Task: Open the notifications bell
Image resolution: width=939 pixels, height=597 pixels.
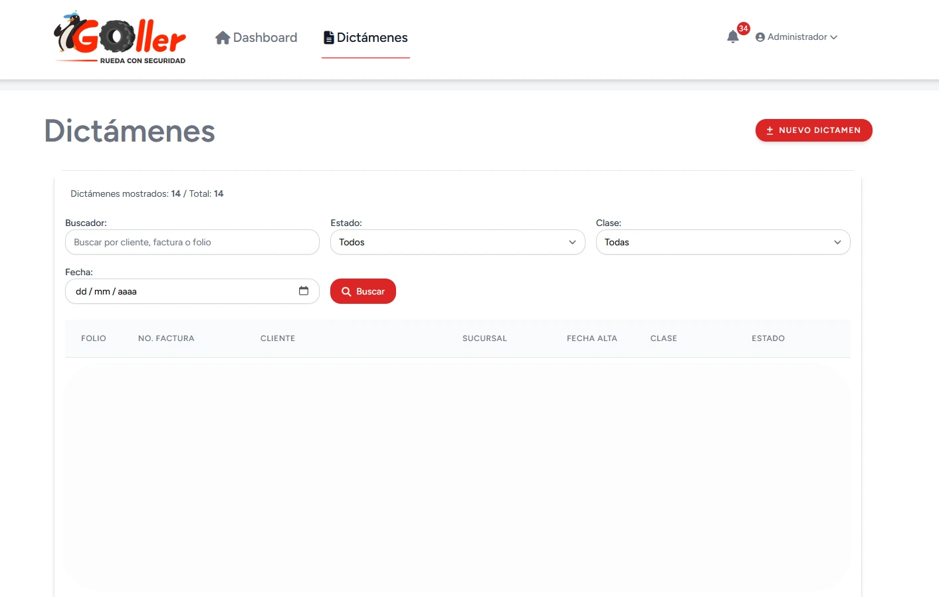Action: pos(733,37)
